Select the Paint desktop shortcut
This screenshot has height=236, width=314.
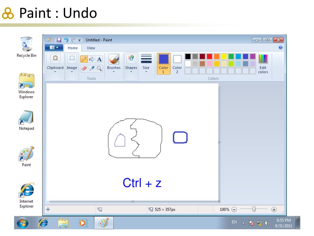click(x=26, y=156)
